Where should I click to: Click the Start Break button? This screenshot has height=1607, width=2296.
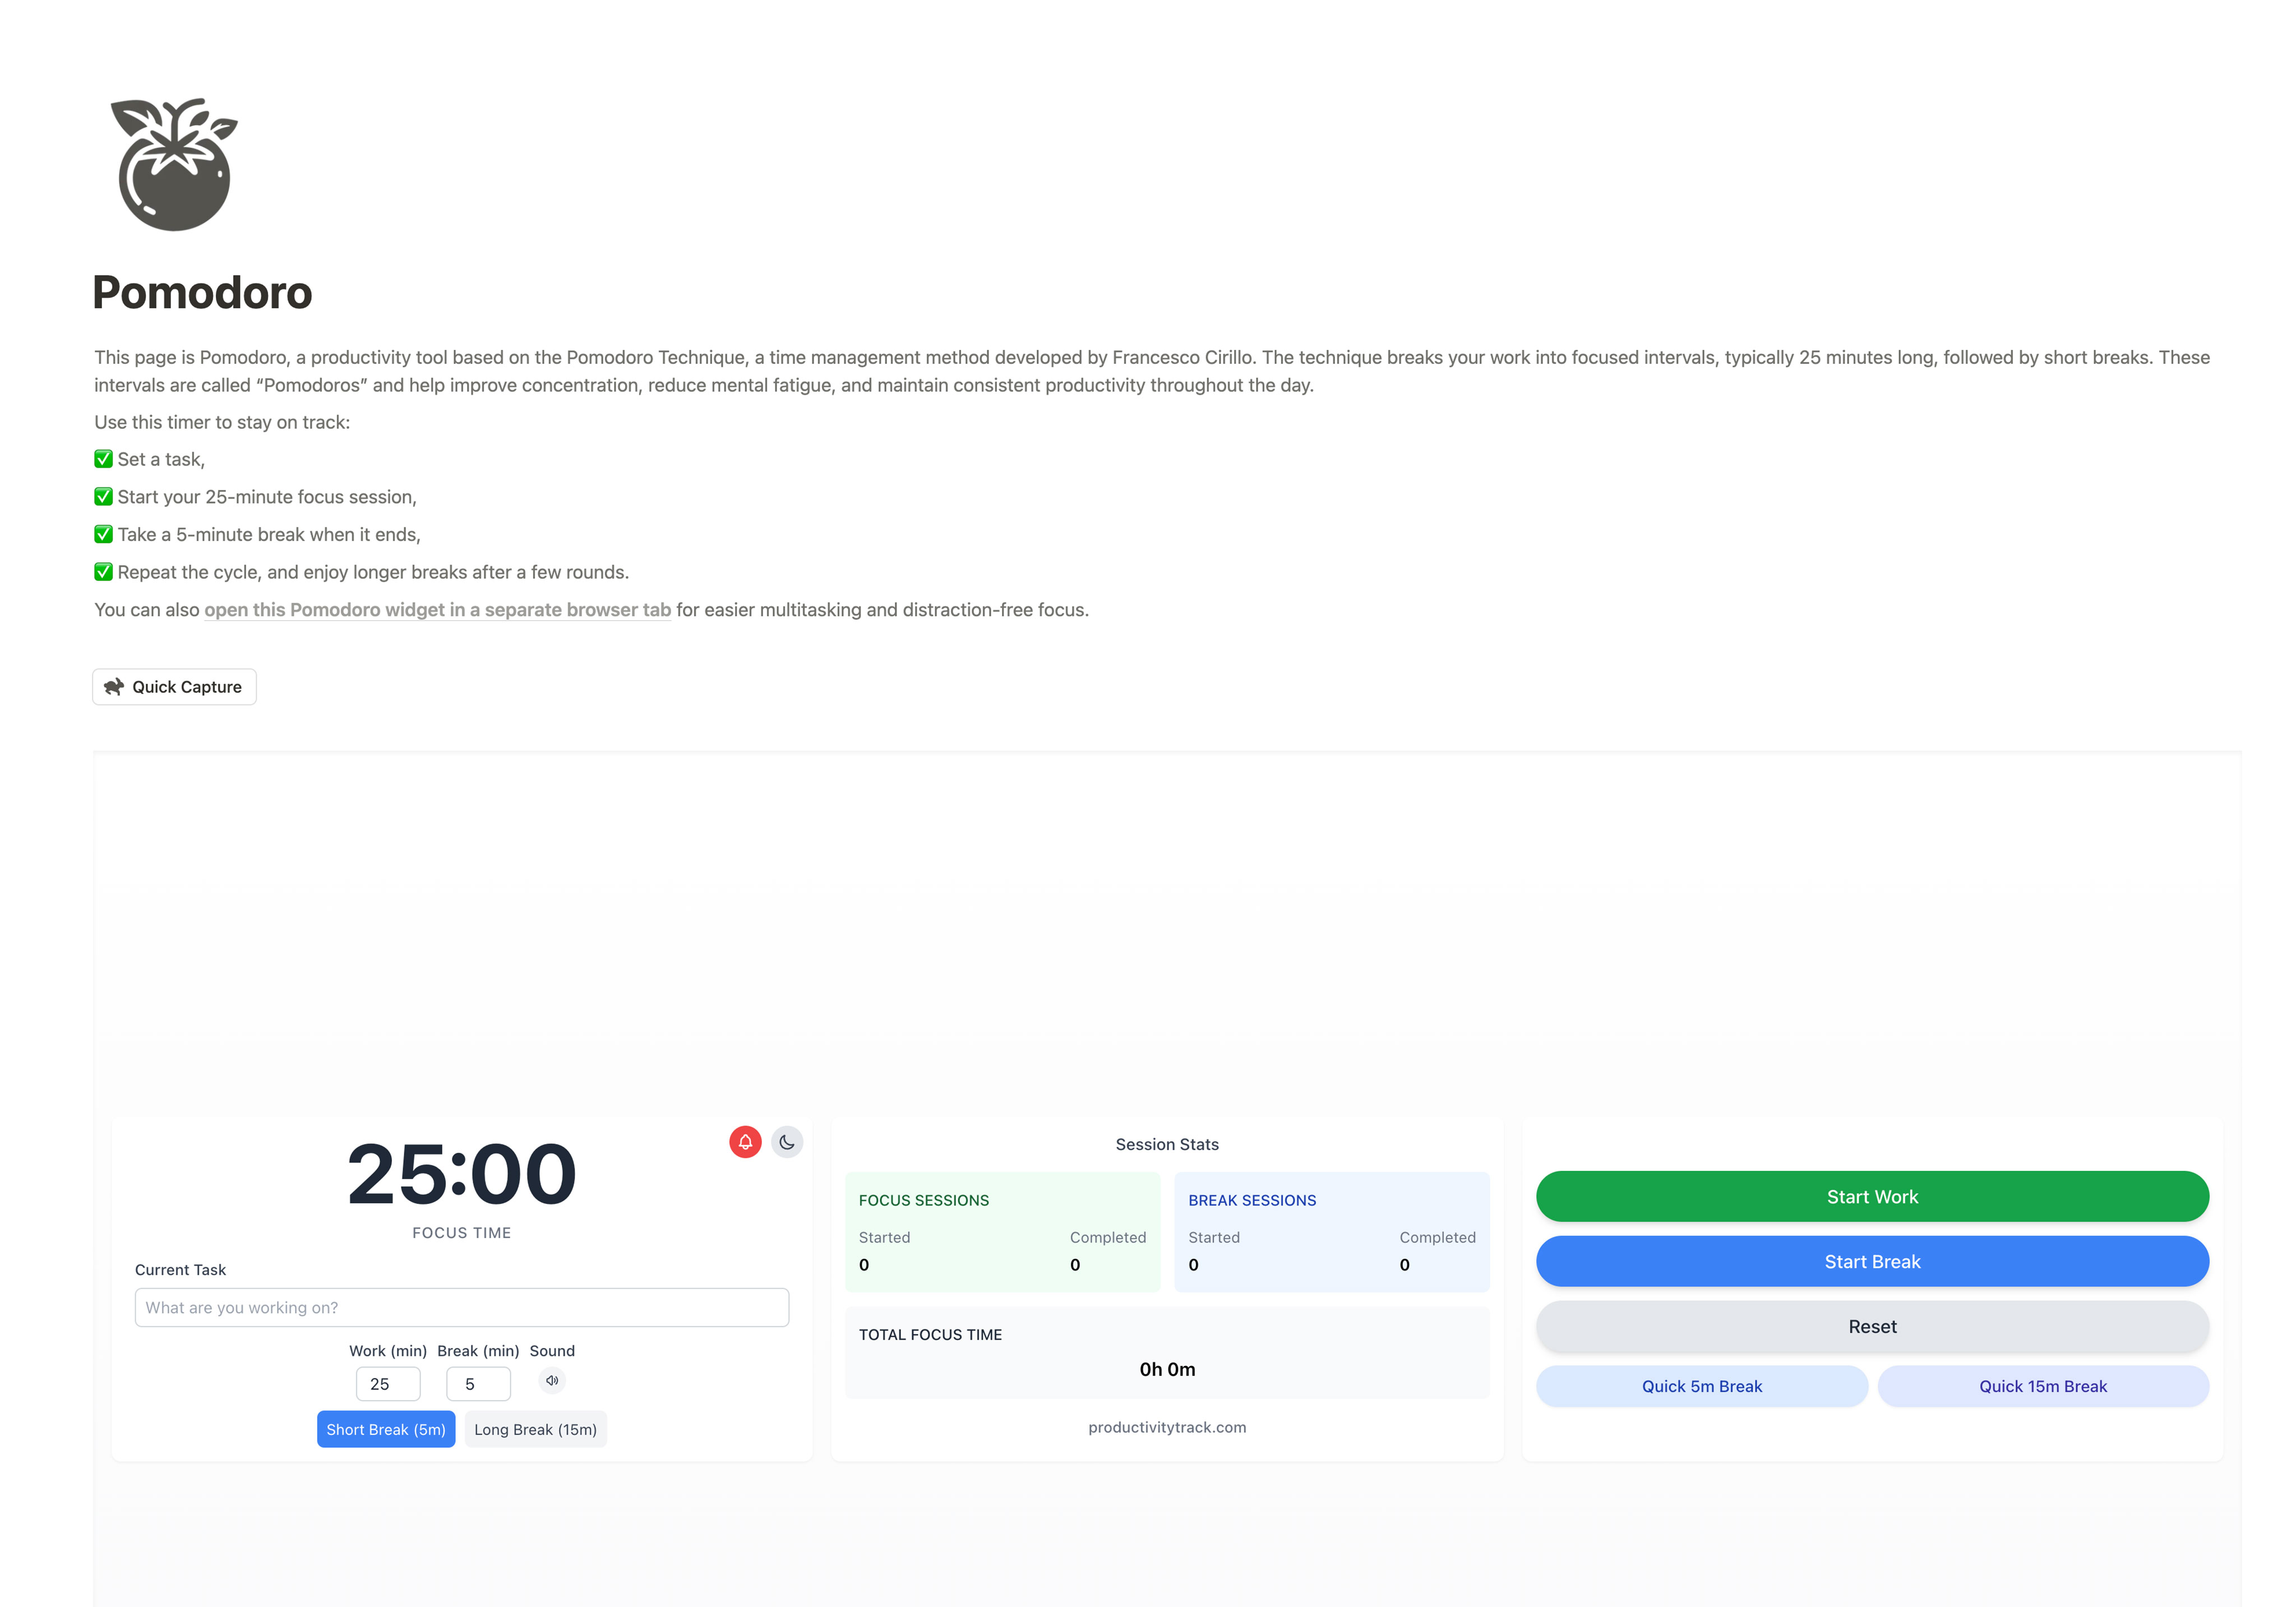tap(1872, 1262)
